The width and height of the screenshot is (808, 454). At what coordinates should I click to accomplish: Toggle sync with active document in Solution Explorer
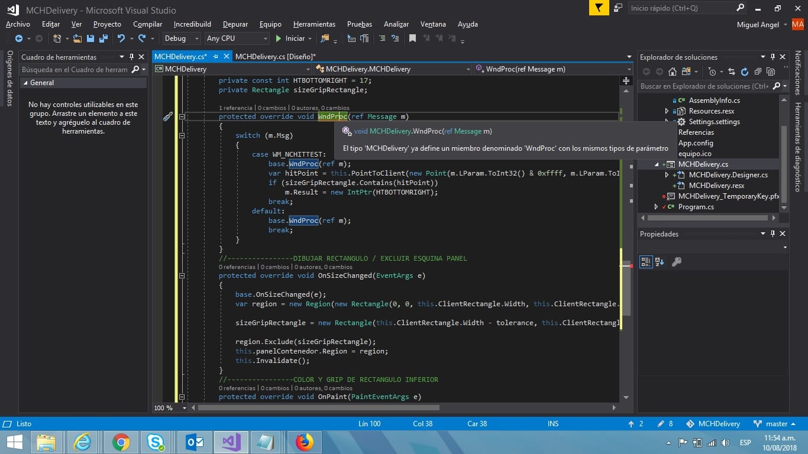pyautogui.click(x=732, y=72)
